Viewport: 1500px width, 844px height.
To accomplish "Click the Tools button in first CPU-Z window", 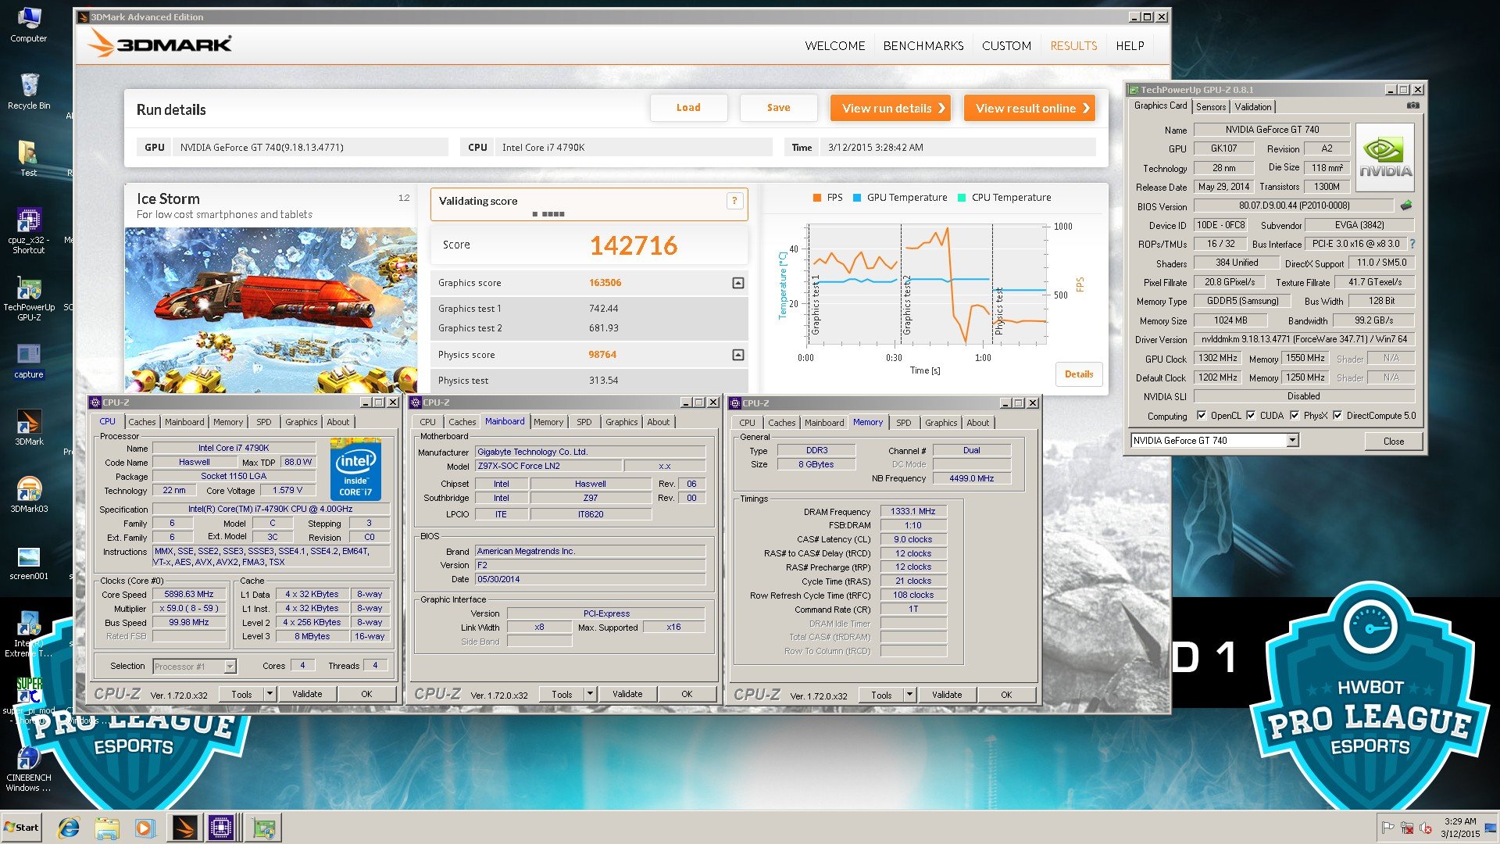I will tap(241, 694).
